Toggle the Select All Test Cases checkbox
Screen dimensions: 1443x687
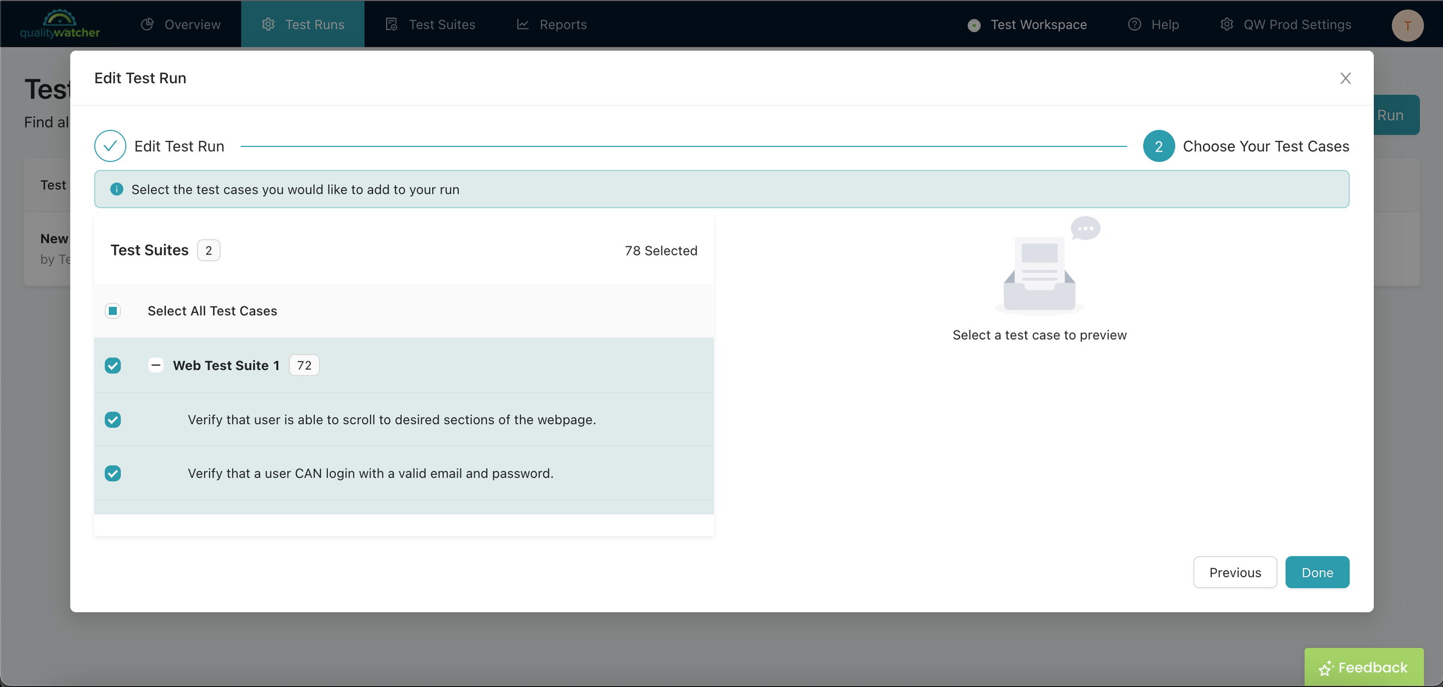(113, 311)
